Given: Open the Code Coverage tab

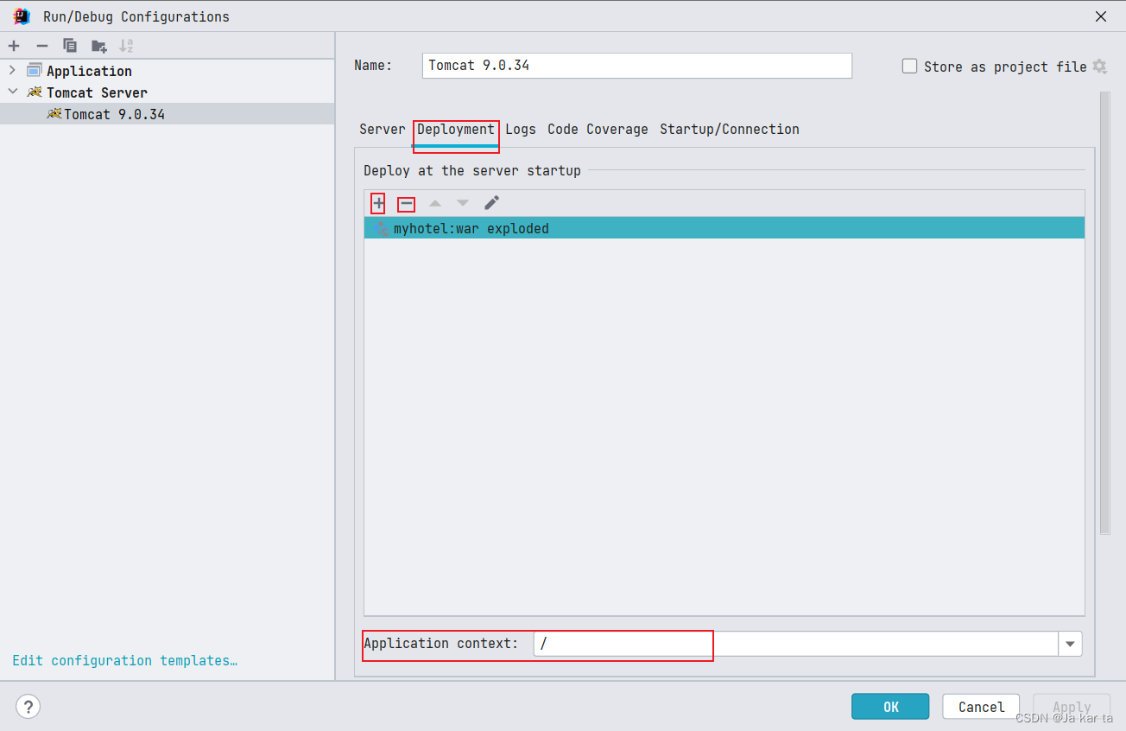Looking at the screenshot, I should 598,129.
